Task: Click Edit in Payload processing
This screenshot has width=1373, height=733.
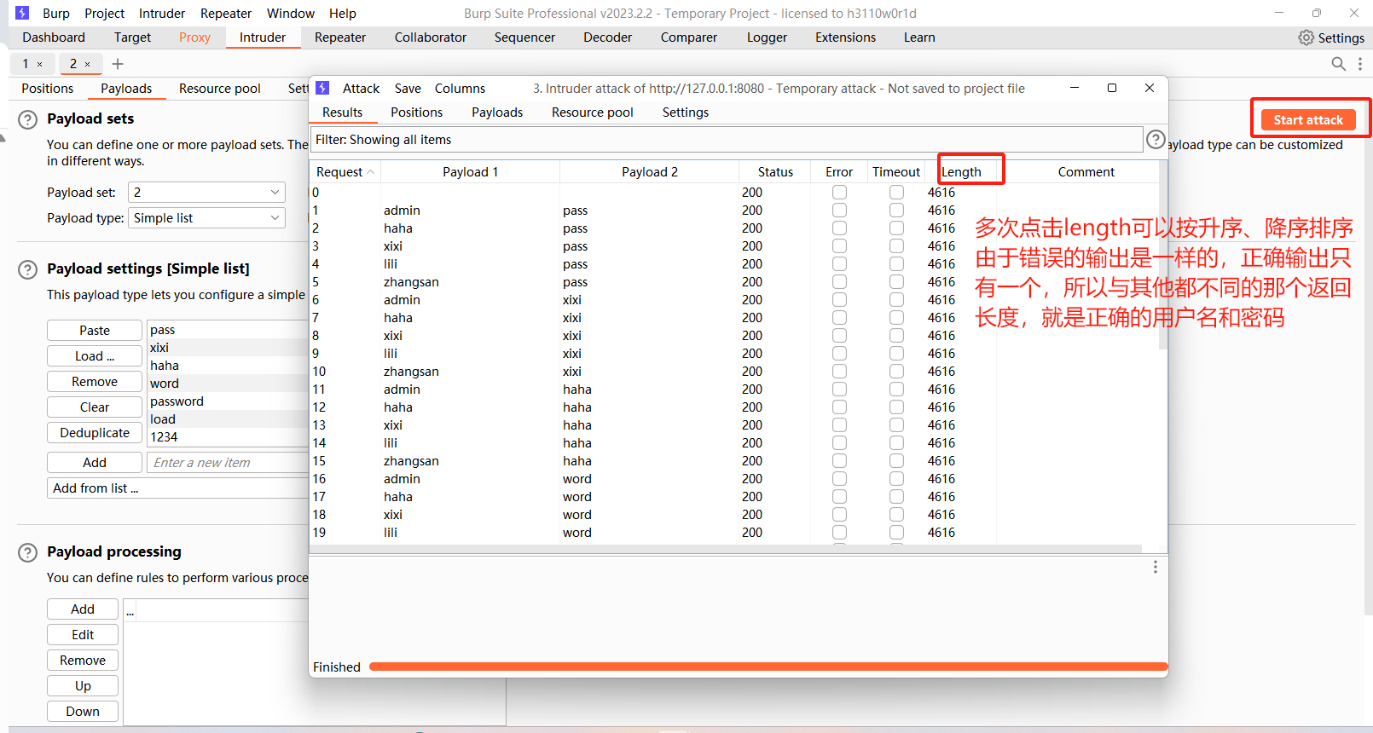Action: (83, 635)
